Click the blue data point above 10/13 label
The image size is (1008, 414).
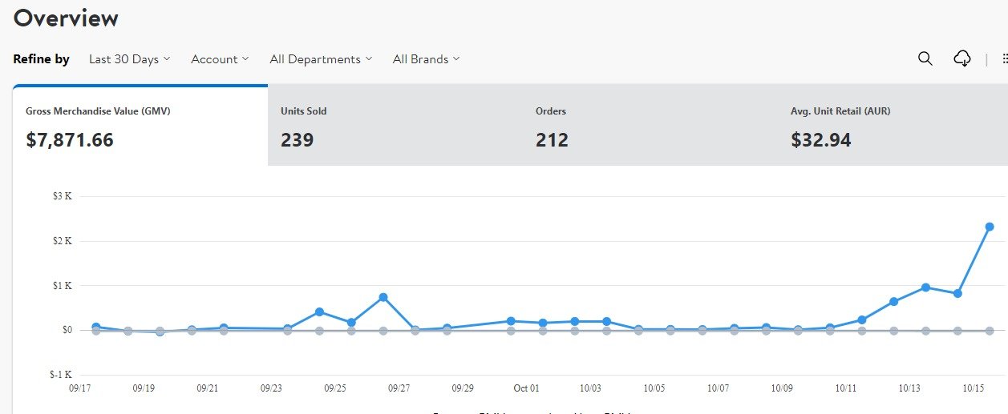click(x=925, y=287)
